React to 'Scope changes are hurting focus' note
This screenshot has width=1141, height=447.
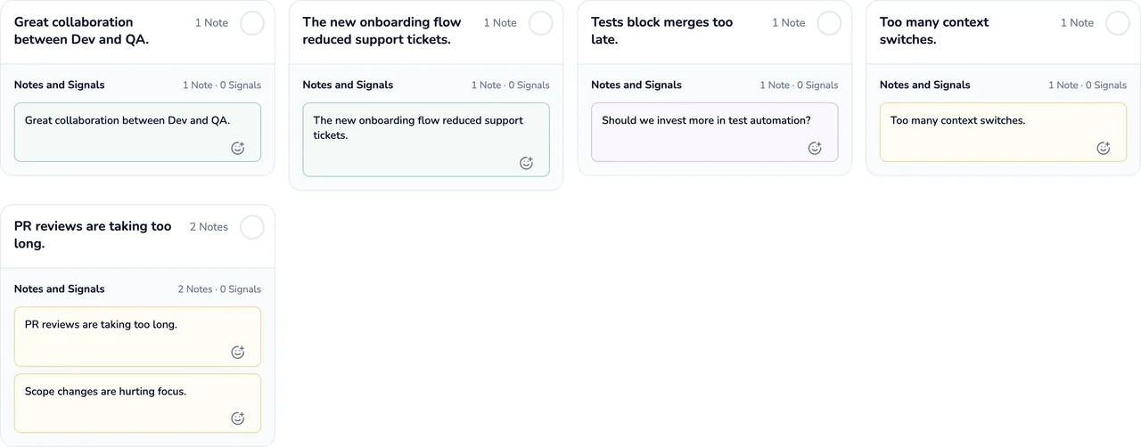click(238, 419)
